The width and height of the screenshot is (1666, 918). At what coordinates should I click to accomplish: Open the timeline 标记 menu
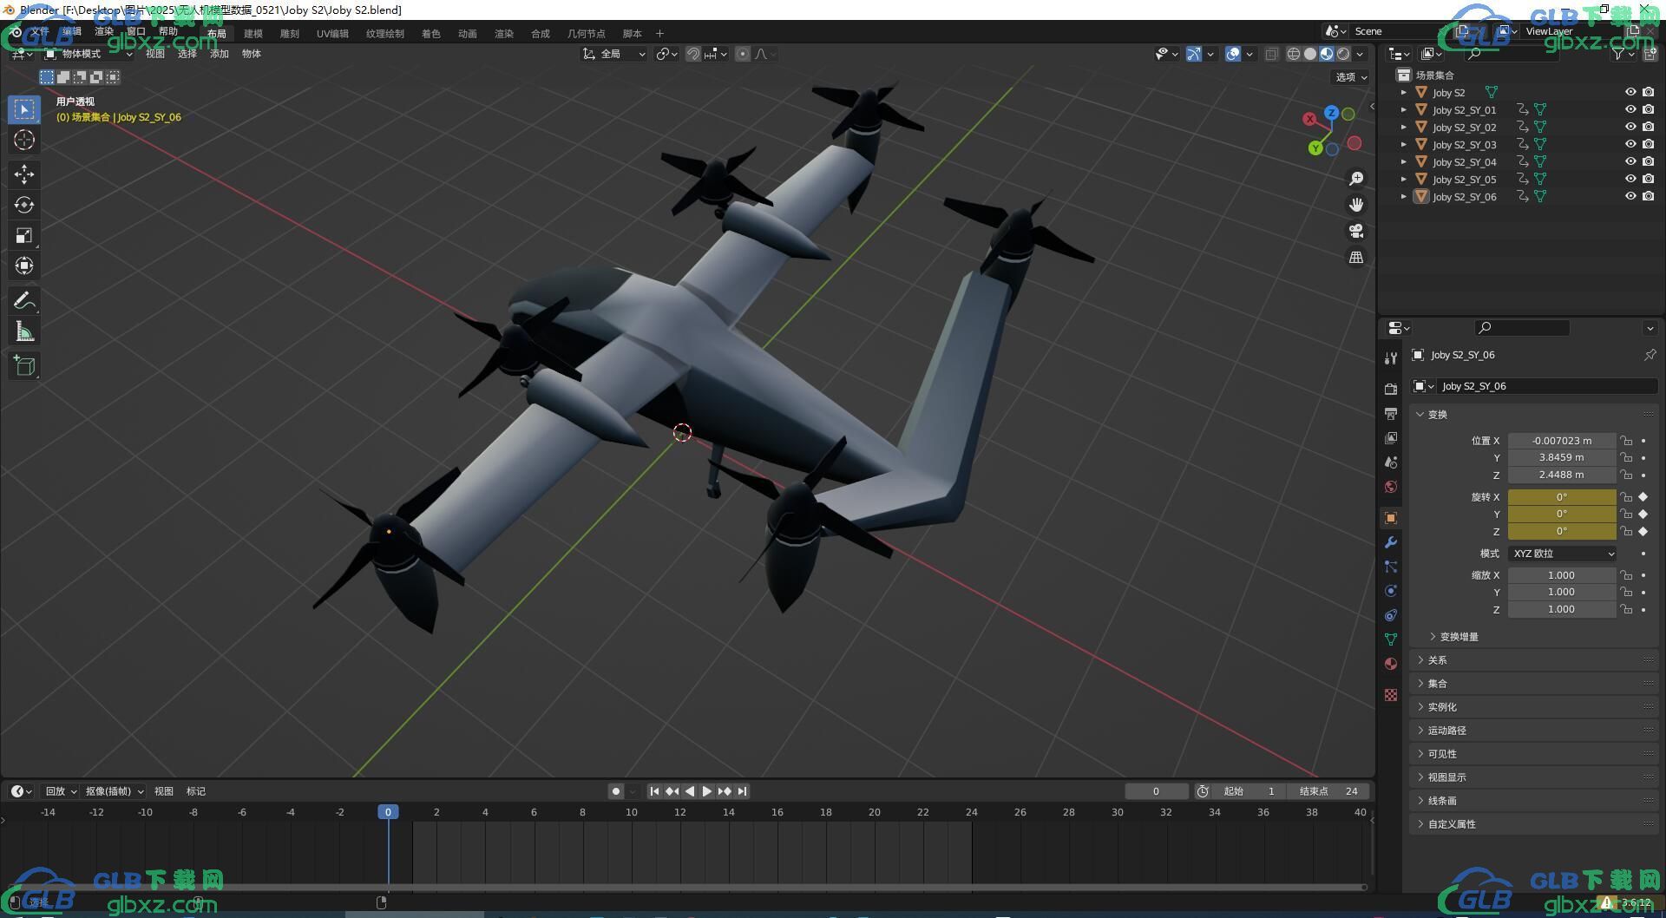point(196,791)
